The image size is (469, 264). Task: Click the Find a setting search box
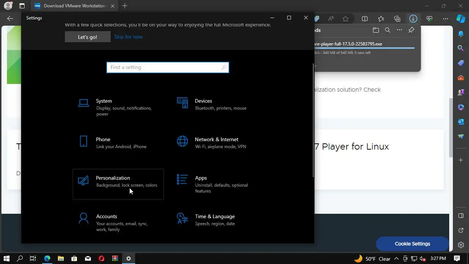(168, 67)
